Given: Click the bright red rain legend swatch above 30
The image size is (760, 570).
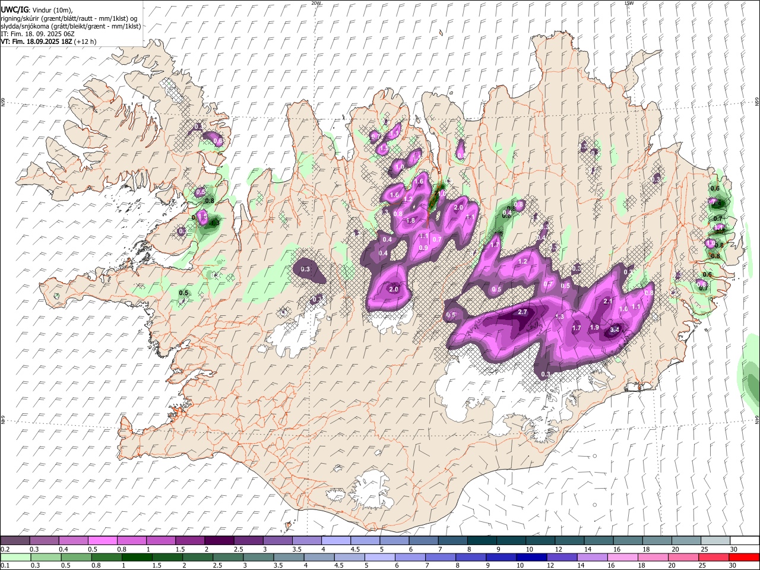Looking at the screenshot, I should pyautogui.click(x=744, y=558).
